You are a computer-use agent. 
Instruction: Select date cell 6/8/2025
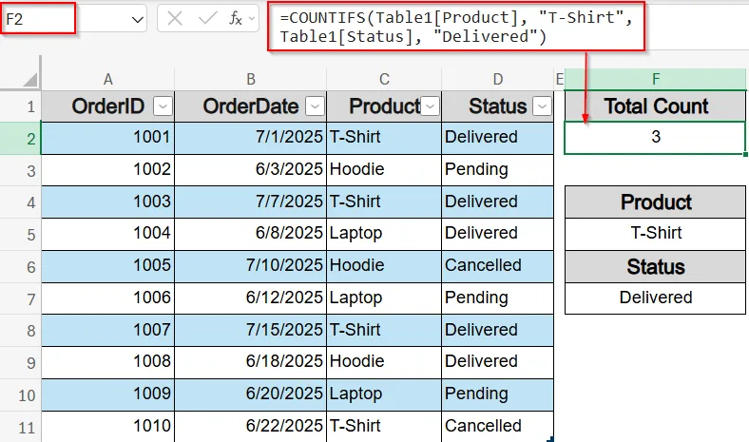coord(251,234)
